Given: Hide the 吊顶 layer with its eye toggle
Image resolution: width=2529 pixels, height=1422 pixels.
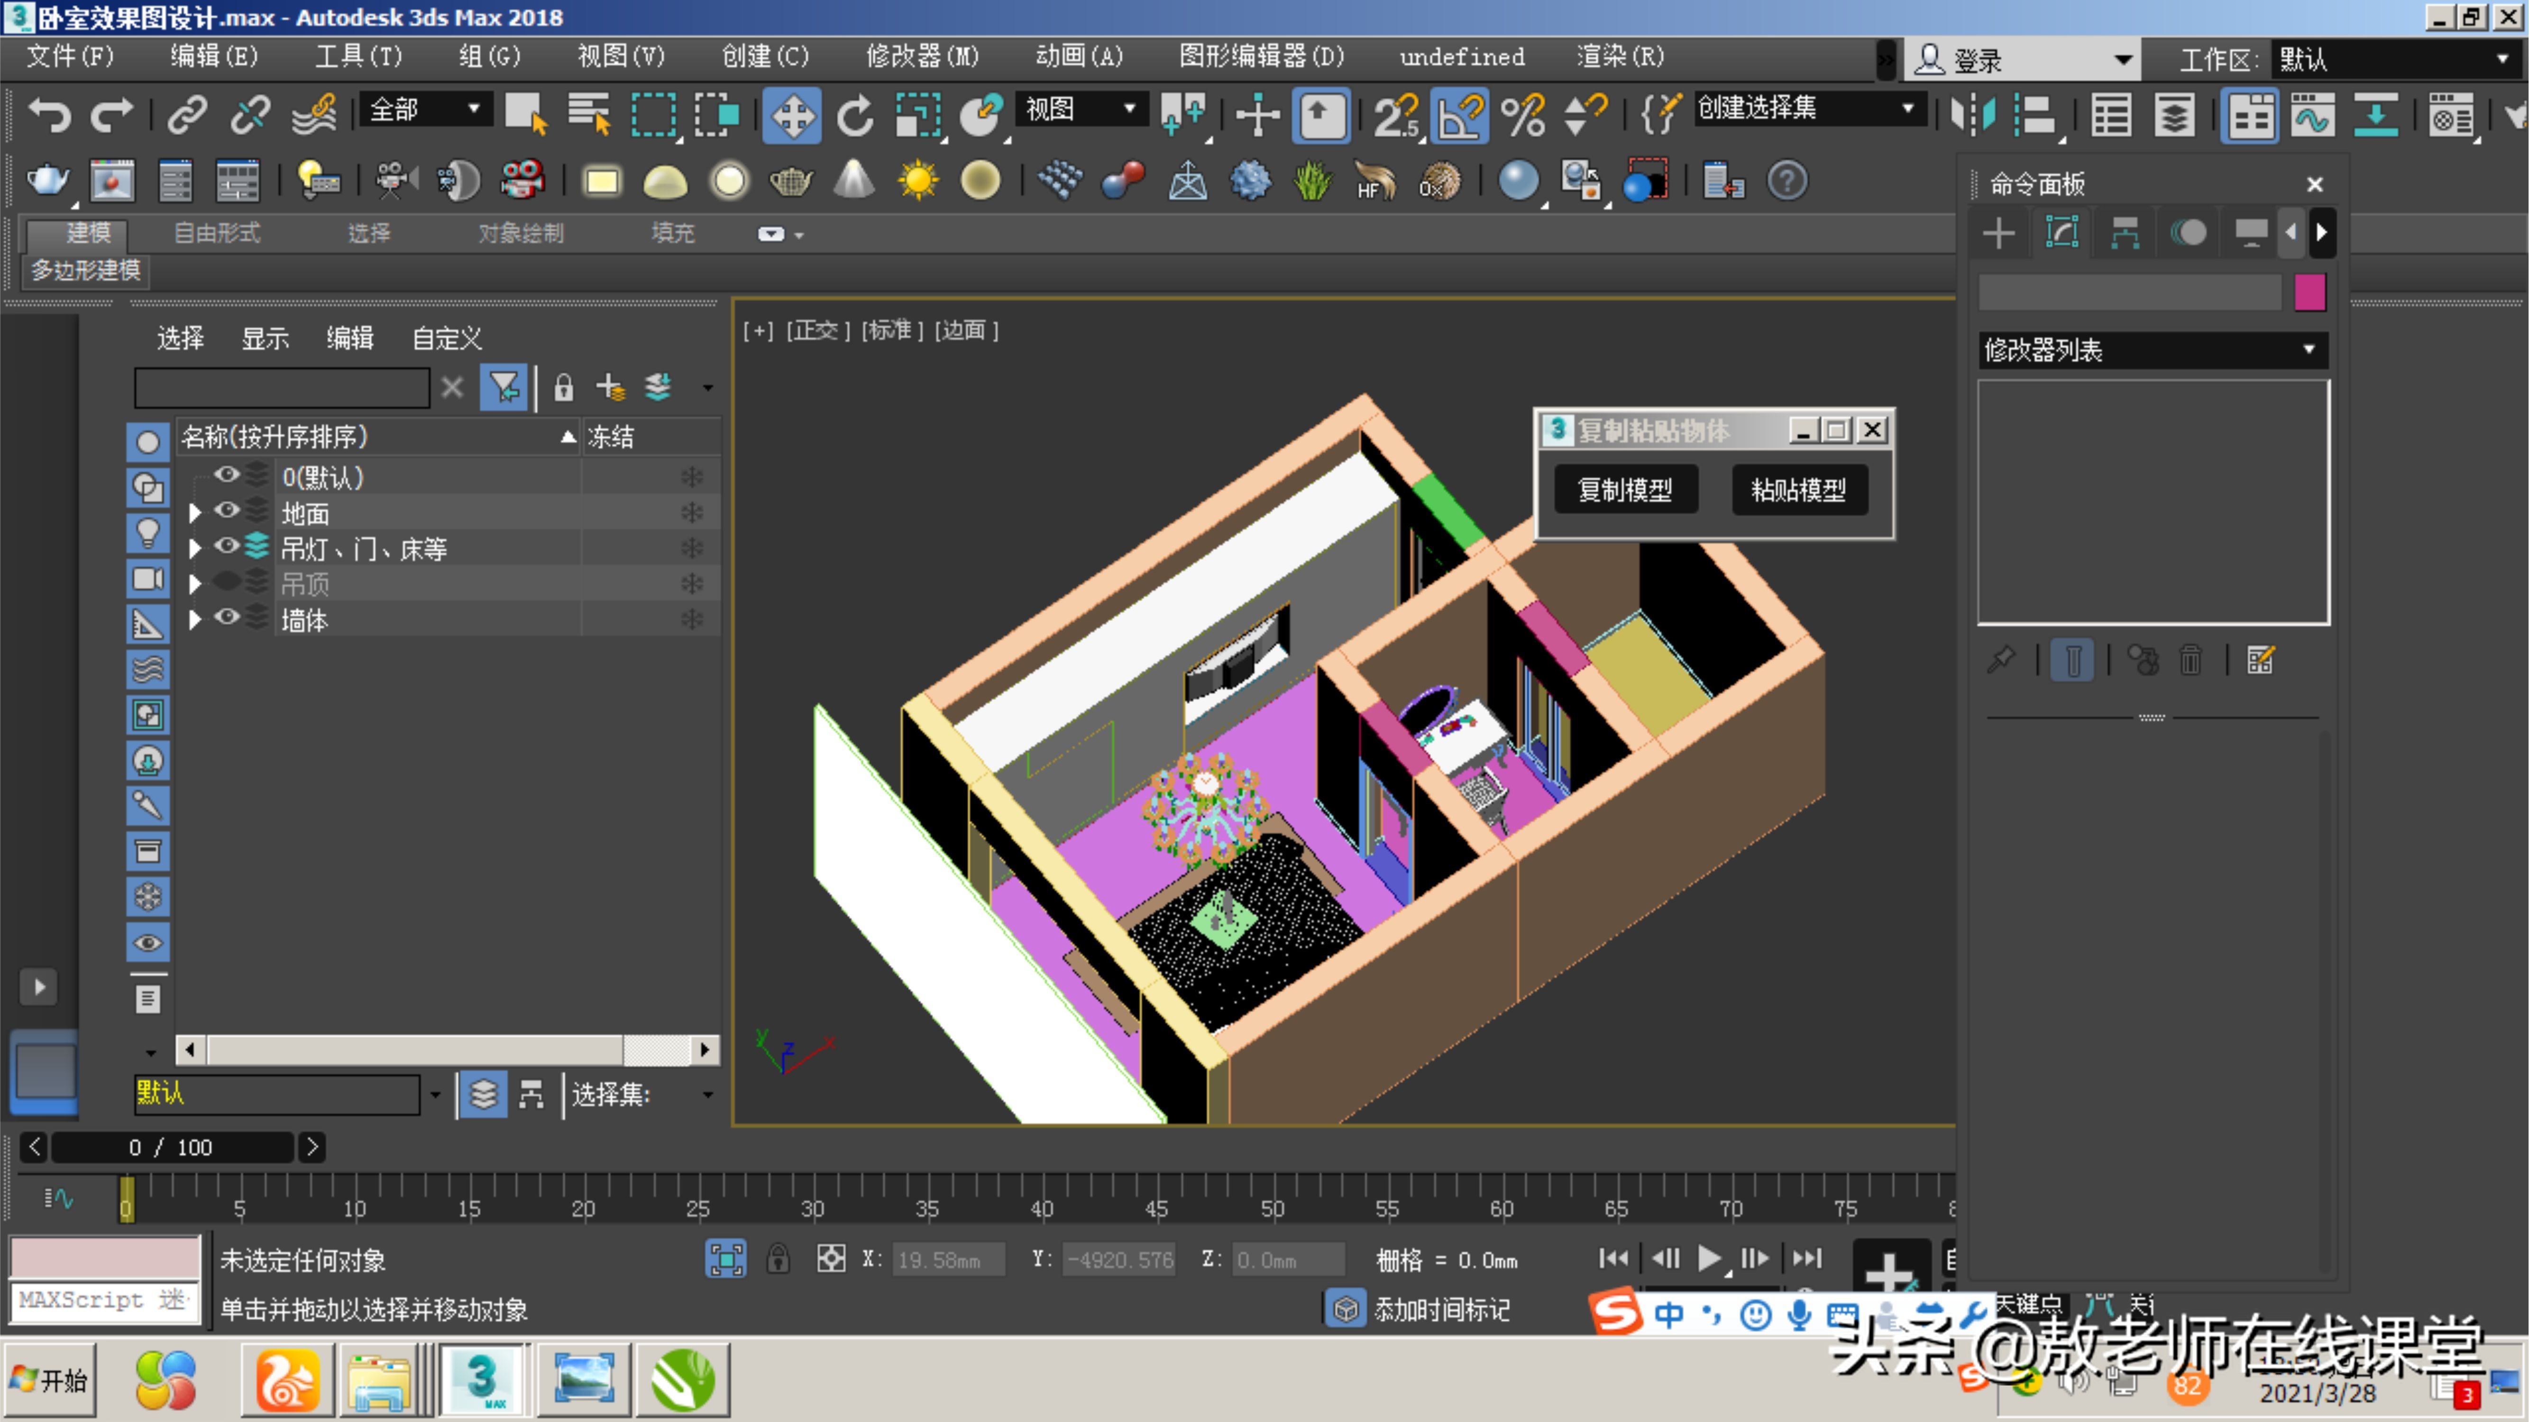Looking at the screenshot, I should click(228, 582).
